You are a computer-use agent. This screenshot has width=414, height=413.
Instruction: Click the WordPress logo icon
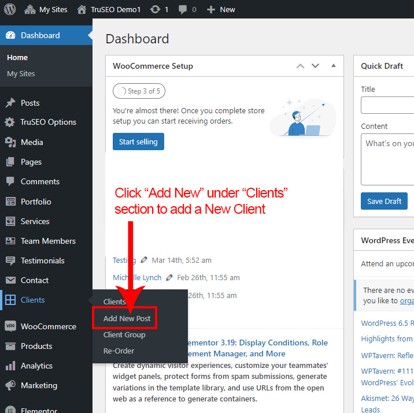[10, 9]
